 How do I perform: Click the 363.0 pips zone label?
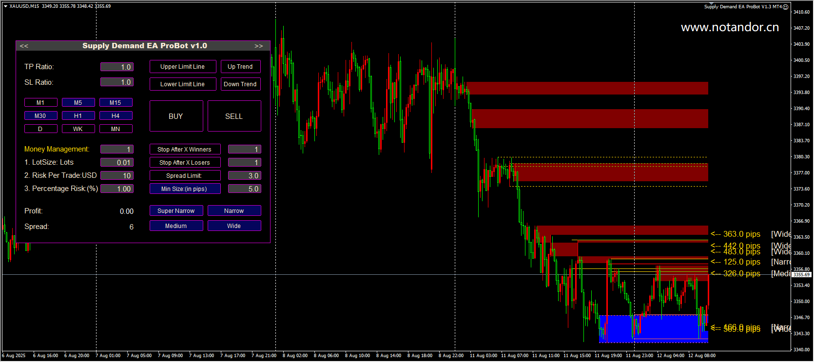[736, 234]
